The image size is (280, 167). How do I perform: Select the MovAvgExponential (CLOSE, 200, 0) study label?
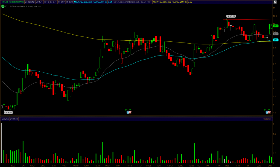[x=170, y=2]
